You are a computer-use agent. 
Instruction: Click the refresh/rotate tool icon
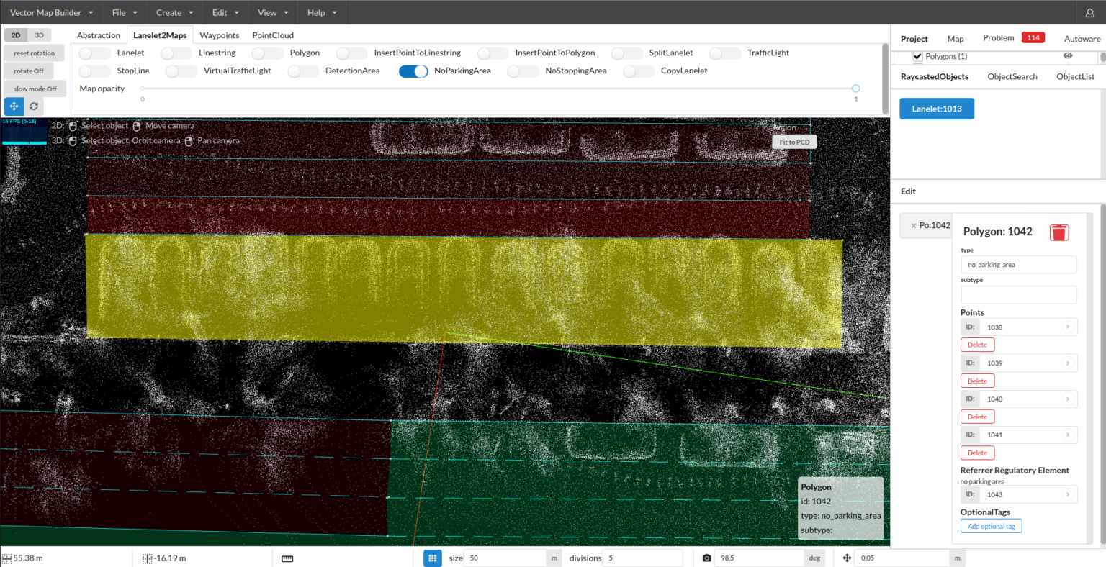(x=34, y=106)
